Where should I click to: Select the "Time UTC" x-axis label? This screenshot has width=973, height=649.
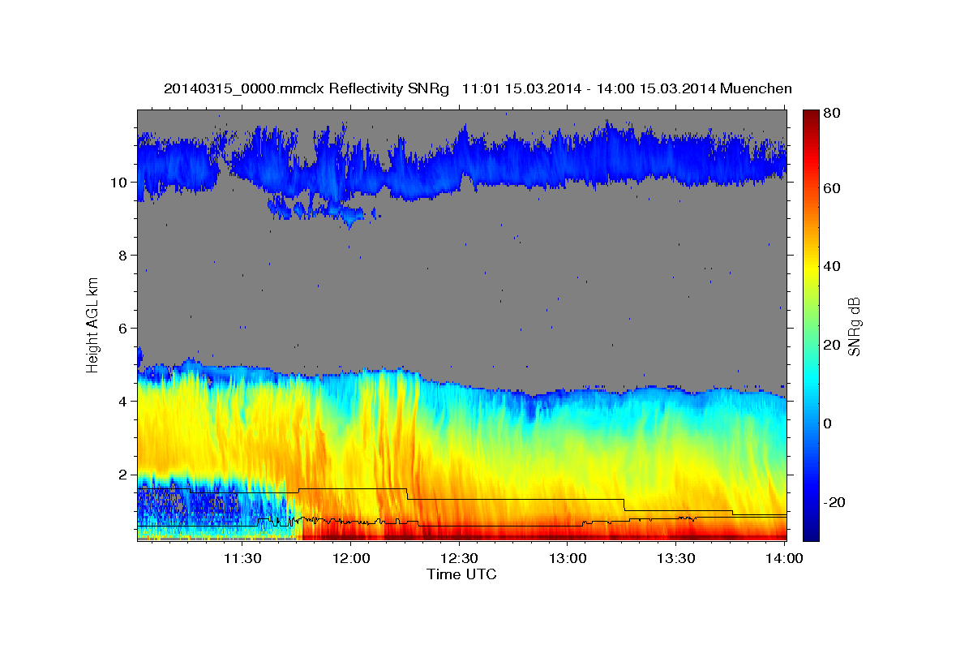(461, 574)
